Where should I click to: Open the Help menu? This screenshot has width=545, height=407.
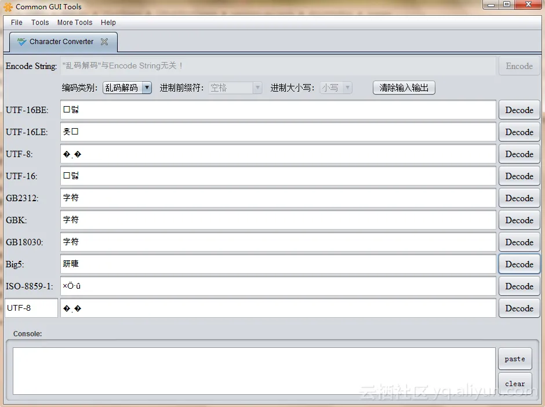click(108, 23)
